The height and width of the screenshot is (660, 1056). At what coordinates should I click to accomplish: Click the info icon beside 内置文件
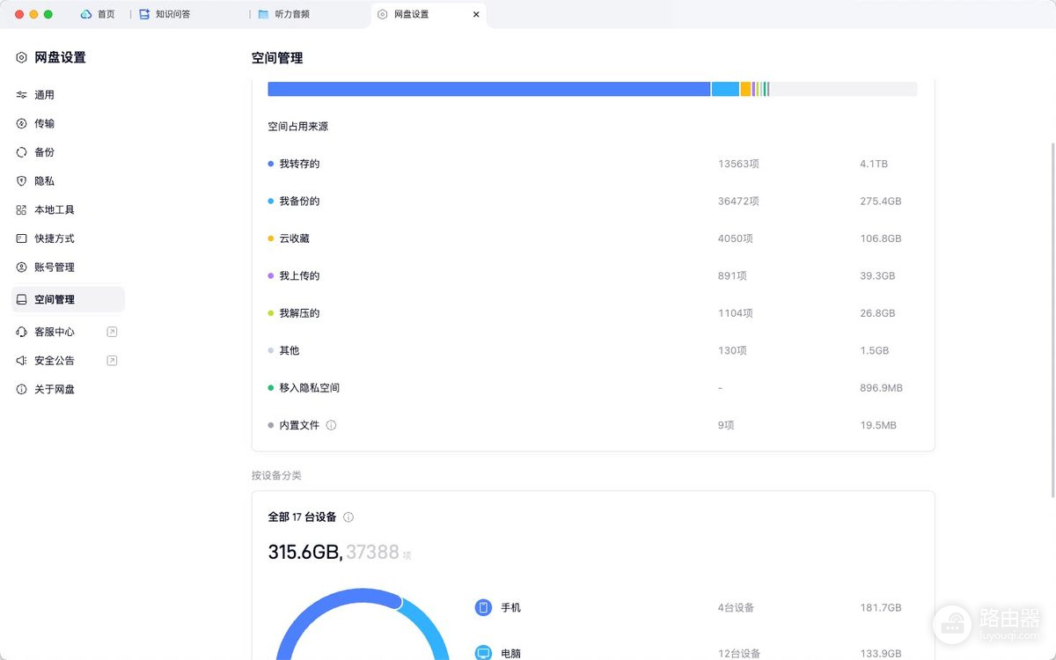[331, 425]
